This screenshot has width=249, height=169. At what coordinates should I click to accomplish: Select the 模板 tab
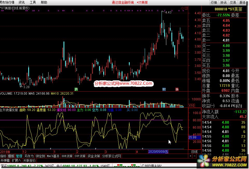click(x=11, y=156)
